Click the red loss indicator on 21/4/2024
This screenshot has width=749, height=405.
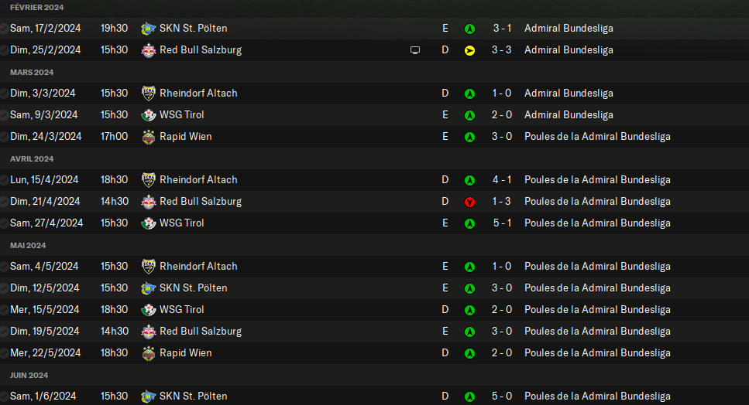point(469,202)
